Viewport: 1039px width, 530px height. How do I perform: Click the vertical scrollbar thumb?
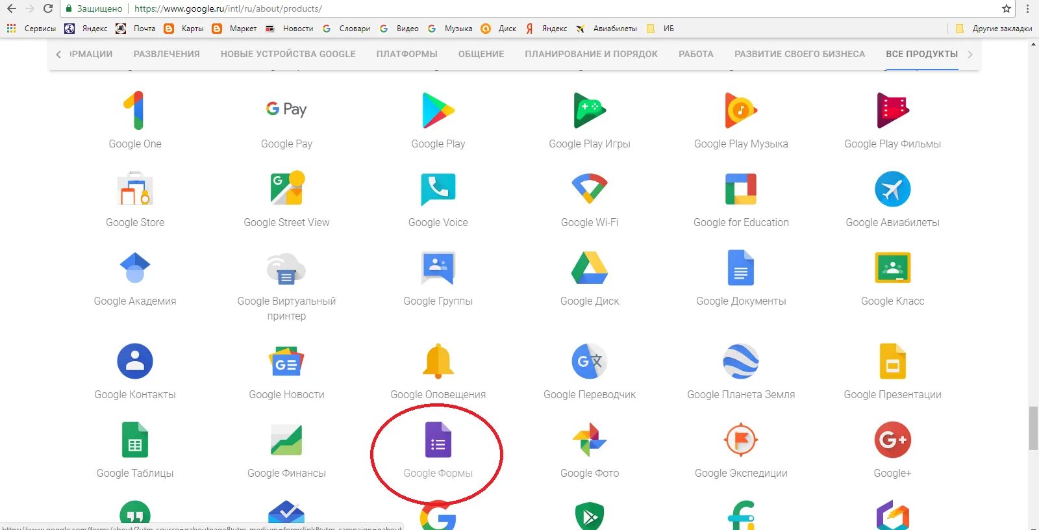point(1033,428)
